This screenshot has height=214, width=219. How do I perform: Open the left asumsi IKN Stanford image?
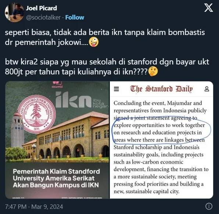[x=57, y=140]
